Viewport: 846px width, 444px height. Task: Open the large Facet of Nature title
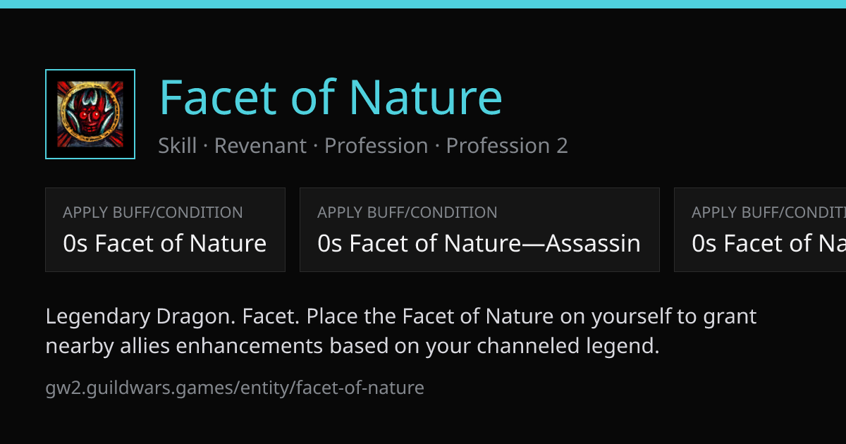(331, 97)
